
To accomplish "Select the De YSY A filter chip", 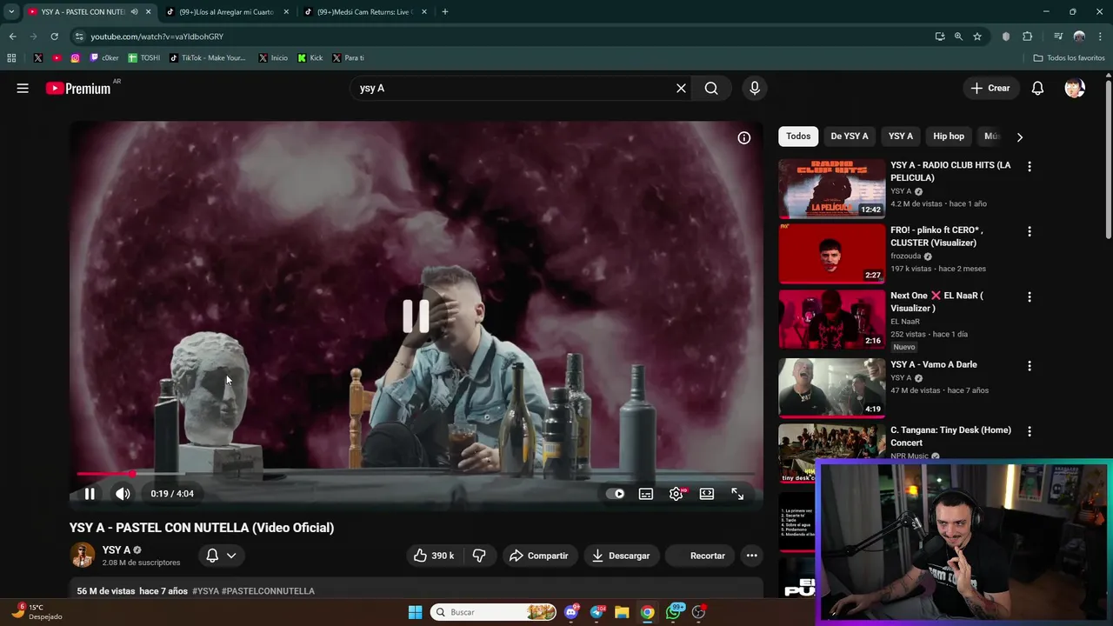I will [850, 137].
